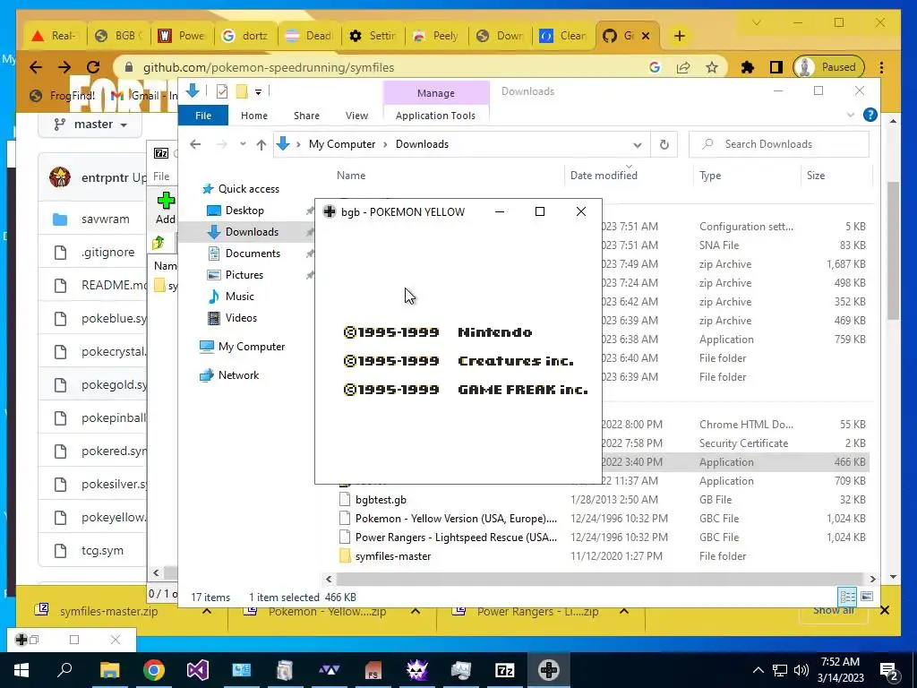Open Chrome extensions puzzle icon

pos(748,67)
